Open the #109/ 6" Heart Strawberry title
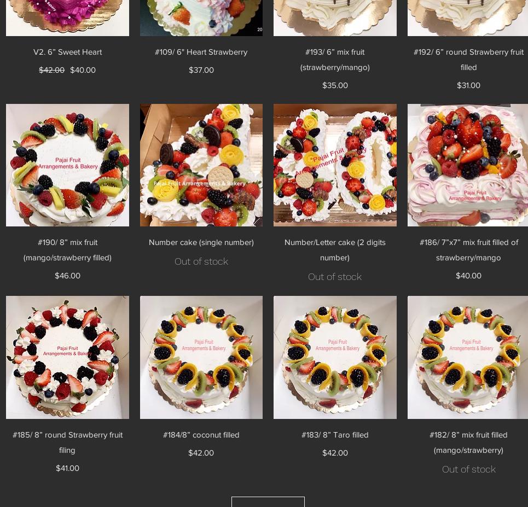The width and height of the screenshot is (528, 507). coord(201,52)
